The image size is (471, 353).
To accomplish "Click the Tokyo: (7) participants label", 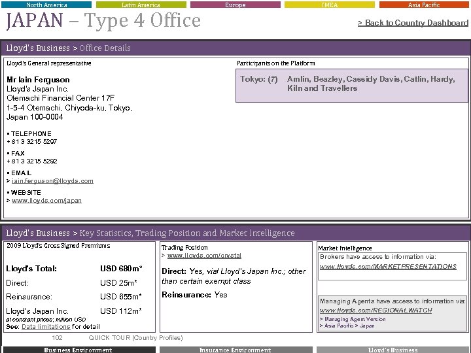I will click(x=258, y=79).
